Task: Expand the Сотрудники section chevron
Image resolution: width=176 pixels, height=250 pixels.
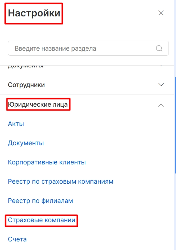Action: point(161,85)
